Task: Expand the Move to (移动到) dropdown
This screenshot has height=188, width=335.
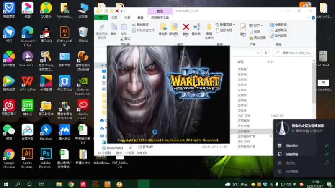Action: (163, 36)
